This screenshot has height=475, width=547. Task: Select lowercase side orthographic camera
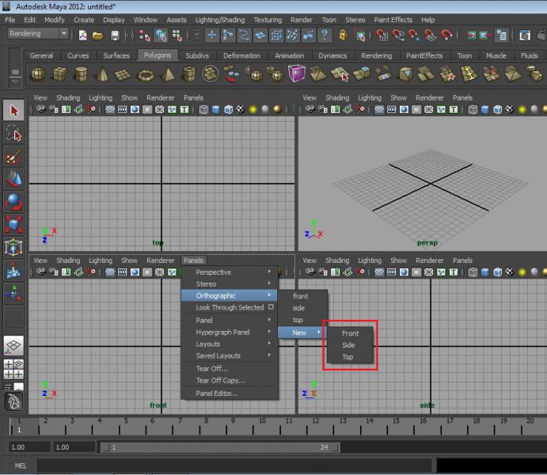(303, 308)
